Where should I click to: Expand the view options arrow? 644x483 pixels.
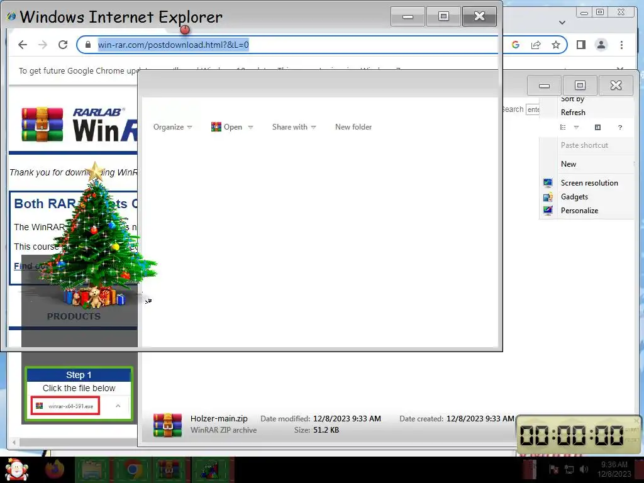(576, 127)
